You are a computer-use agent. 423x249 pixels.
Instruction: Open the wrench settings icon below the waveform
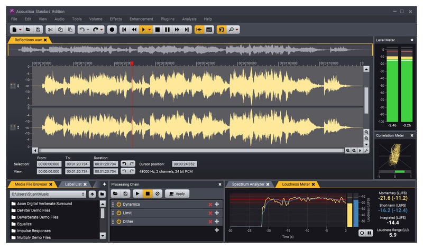(366, 151)
